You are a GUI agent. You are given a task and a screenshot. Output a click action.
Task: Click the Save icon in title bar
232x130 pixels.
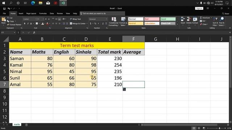click(x=4, y=9)
